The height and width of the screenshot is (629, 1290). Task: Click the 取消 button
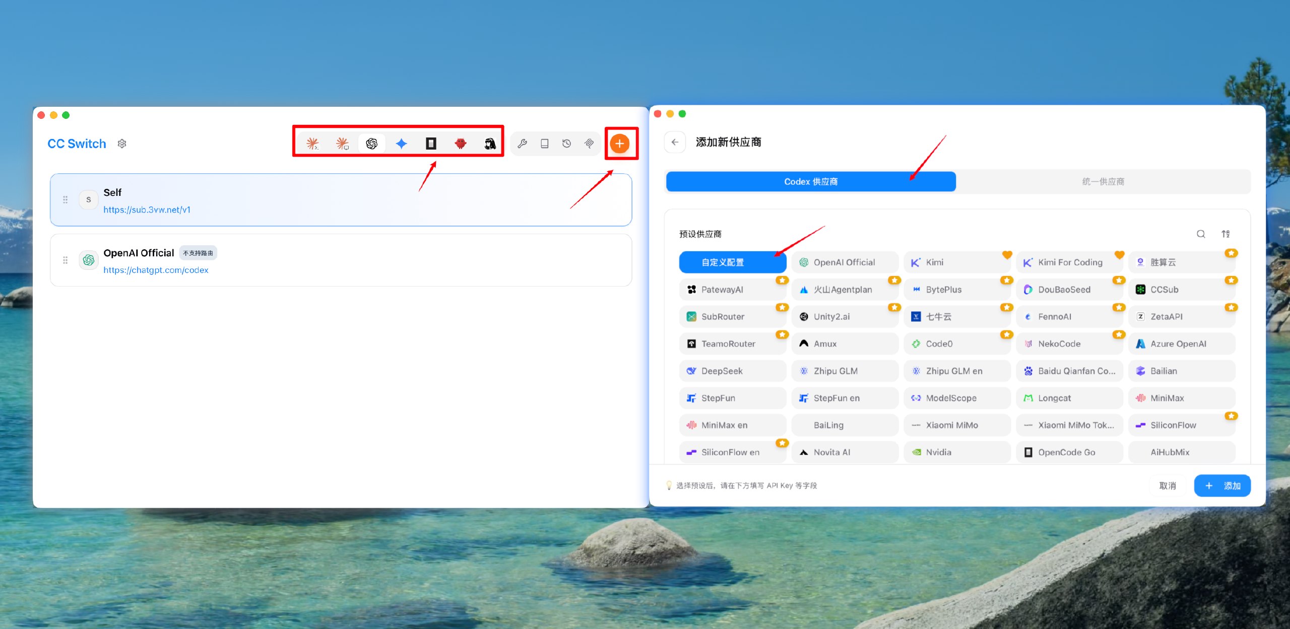pos(1167,485)
